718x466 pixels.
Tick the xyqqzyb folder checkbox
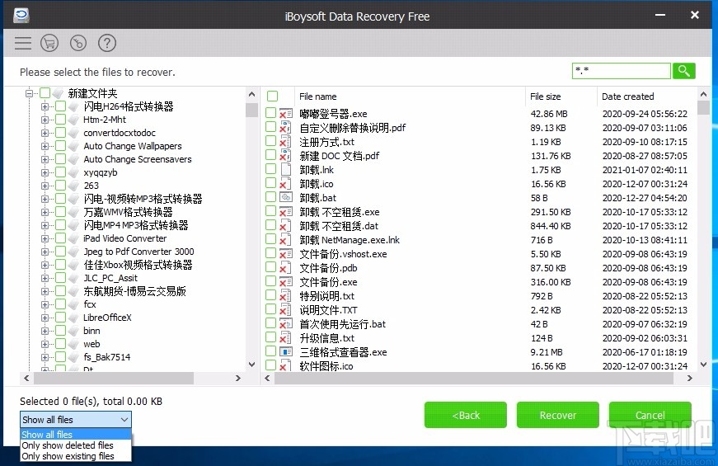click(60, 172)
